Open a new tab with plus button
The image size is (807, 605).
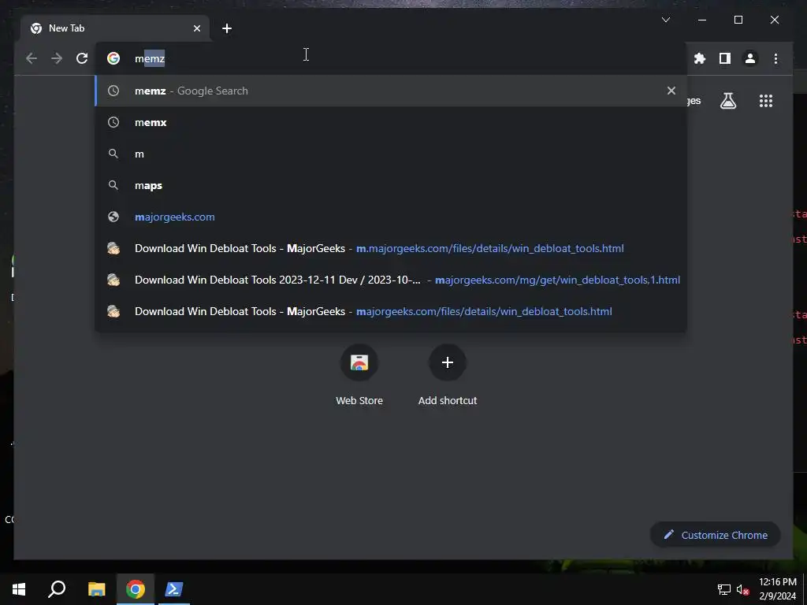pos(227,28)
